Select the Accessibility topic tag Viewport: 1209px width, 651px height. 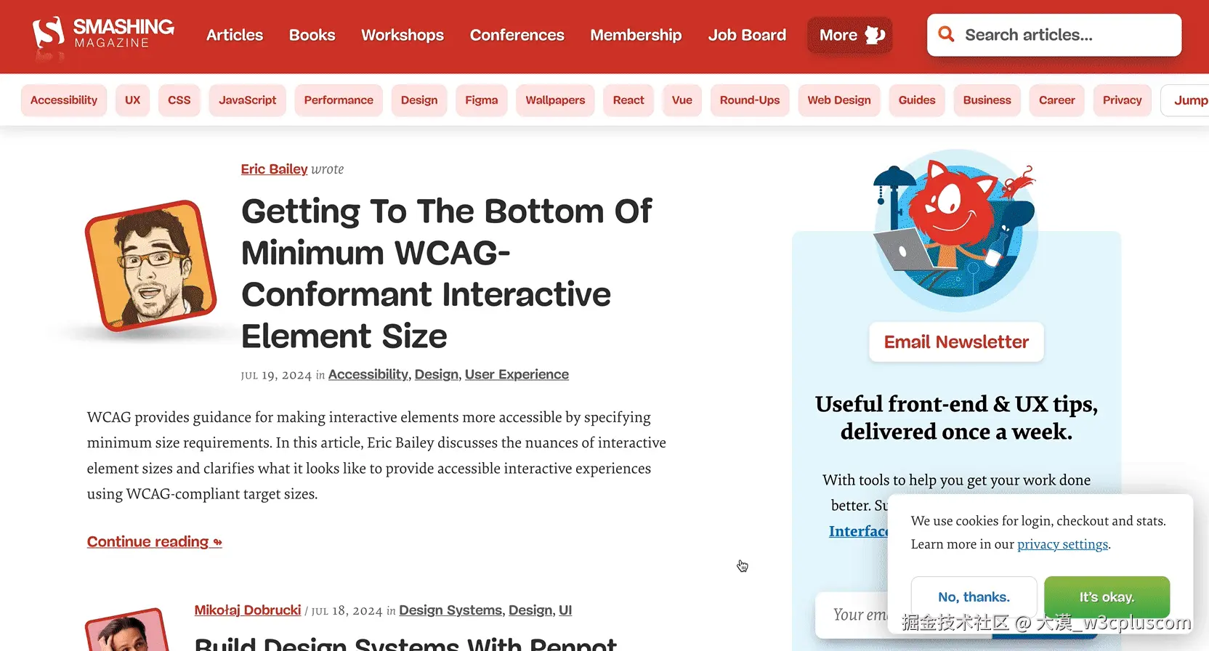click(64, 100)
